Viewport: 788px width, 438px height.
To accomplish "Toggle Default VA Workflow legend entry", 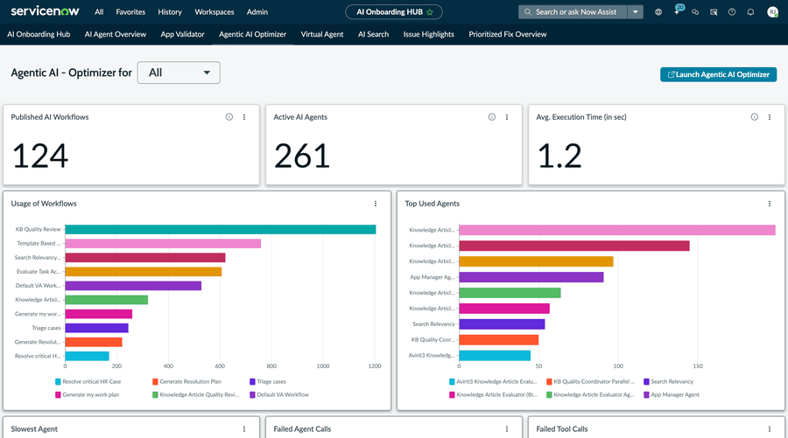I will coord(279,395).
